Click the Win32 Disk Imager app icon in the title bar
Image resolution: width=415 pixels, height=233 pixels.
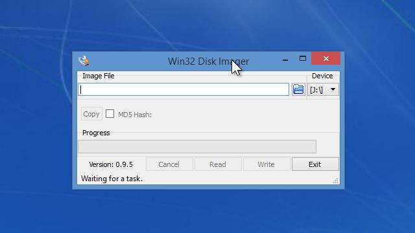coord(84,60)
